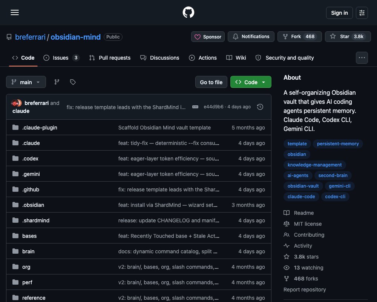Star the obsidian-mind repository
This screenshot has height=302, width=377.
coord(348,37)
